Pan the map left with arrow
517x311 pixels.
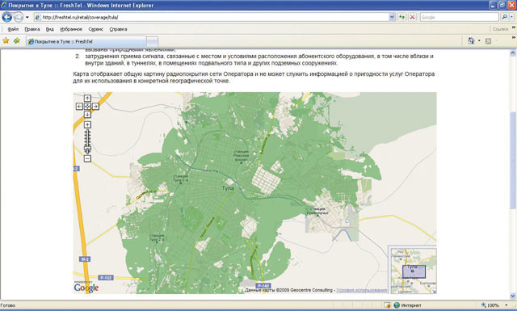point(79,106)
